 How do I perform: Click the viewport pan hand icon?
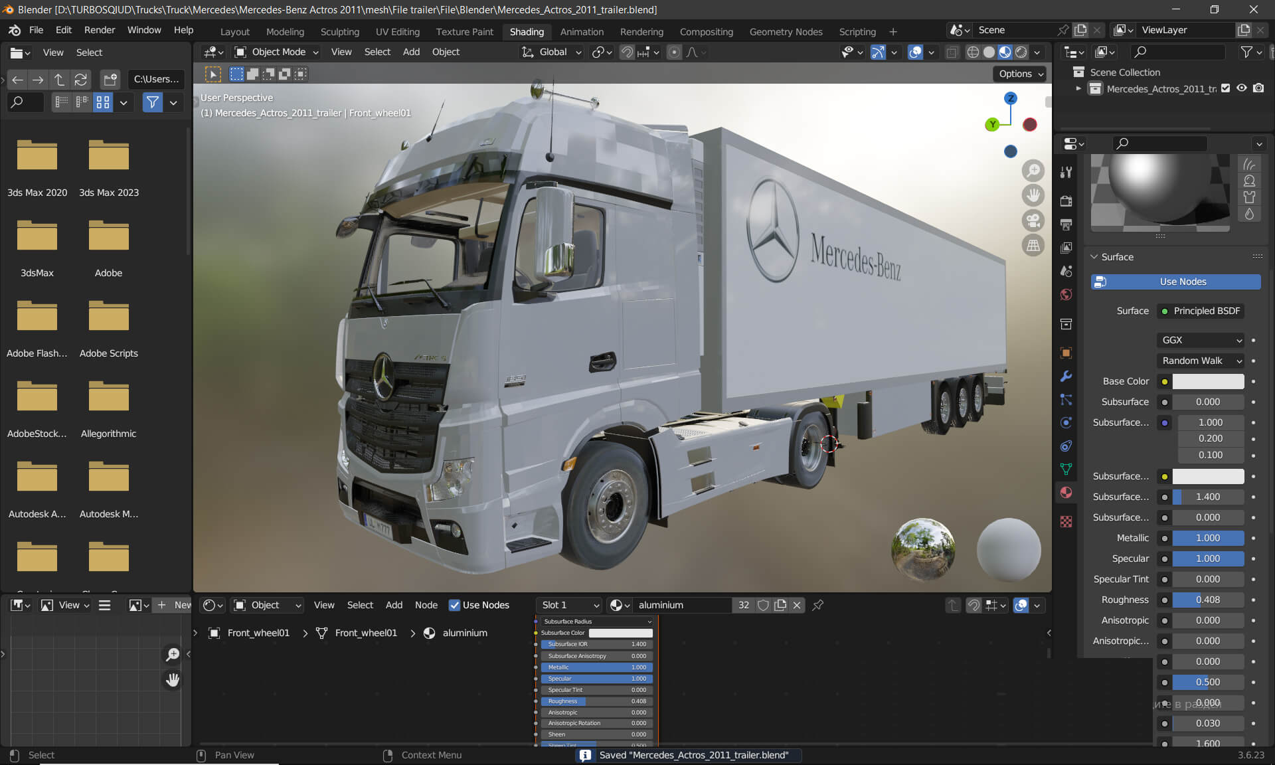click(x=1033, y=196)
